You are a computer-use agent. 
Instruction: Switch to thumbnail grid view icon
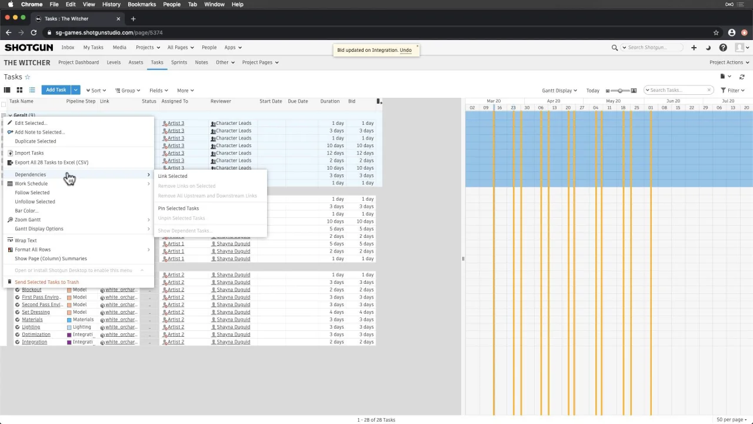click(x=19, y=90)
